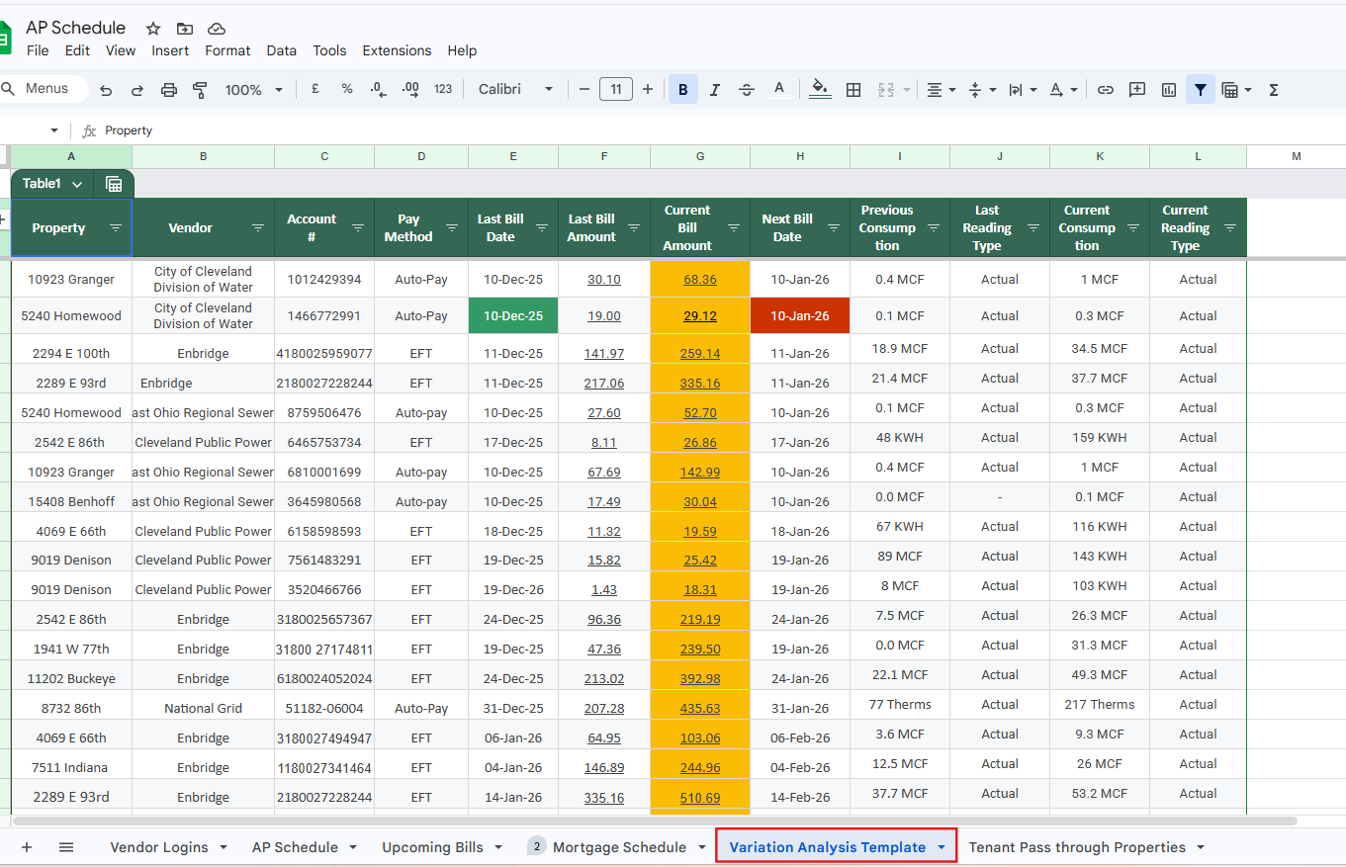The image size is (1346, 867).
Task: Click the font size input field
Action: pyautogui.click(x=616, y=89)
